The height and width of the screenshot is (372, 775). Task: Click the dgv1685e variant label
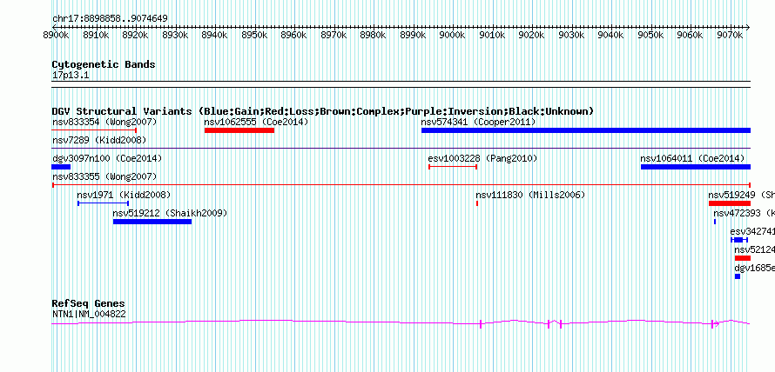[755, 269]
